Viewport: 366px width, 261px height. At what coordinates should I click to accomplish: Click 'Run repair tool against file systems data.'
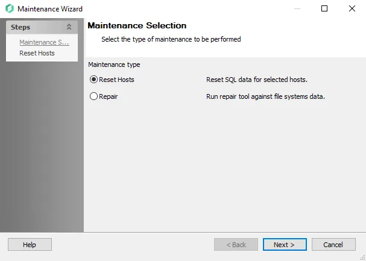[x=265, y=96]
